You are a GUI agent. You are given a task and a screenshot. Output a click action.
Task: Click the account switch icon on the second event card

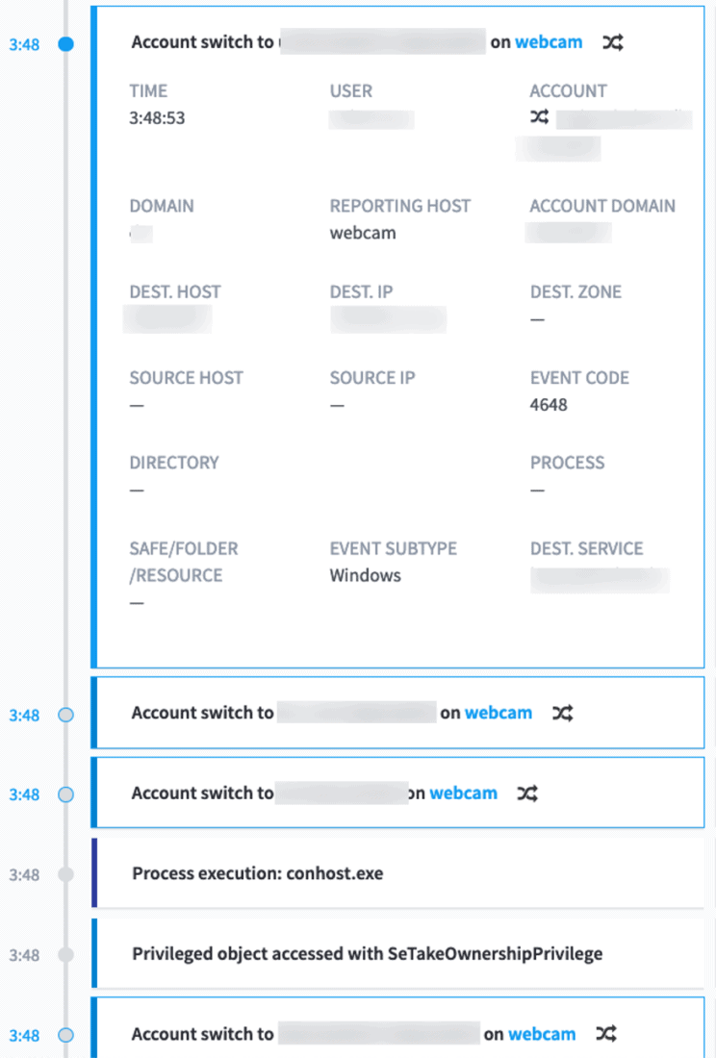point(562,713)
